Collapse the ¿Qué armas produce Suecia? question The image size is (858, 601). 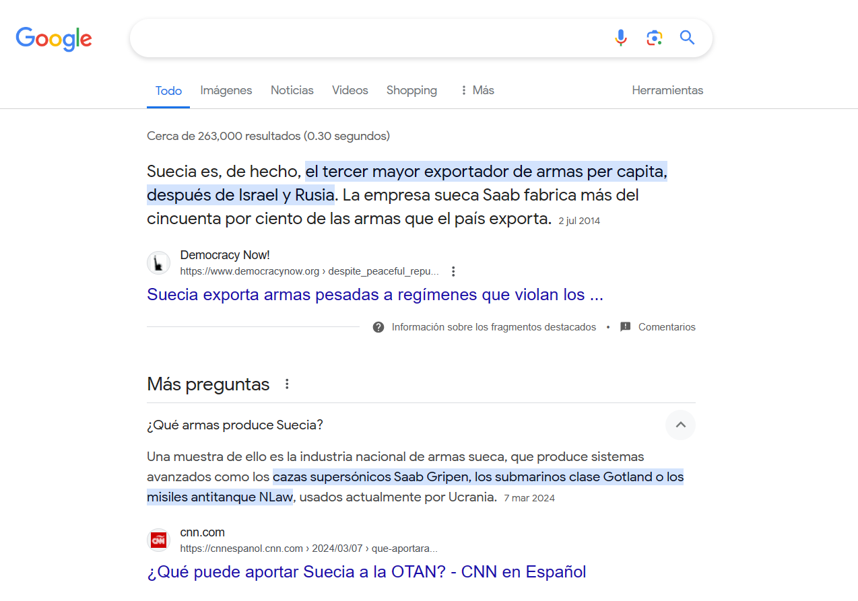680,425
